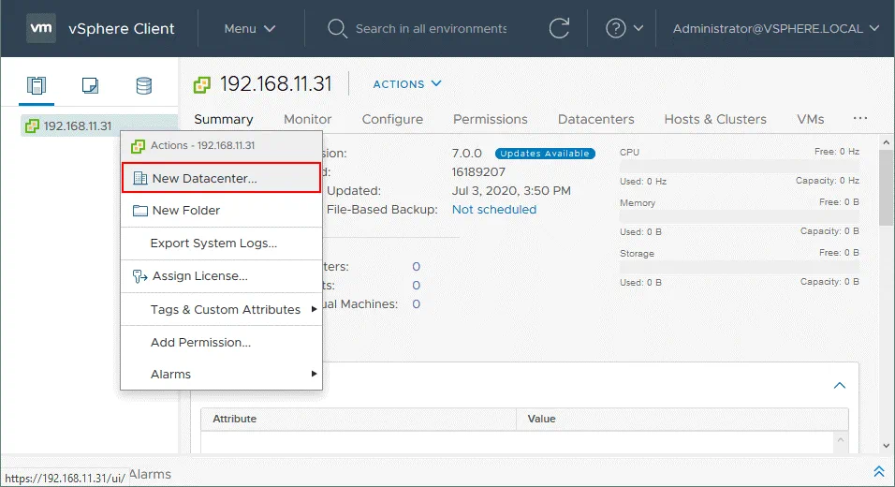The height and width of the screenshot is (487, 895).
Task: Click the search magnifier icon
Action: [337, 28]
